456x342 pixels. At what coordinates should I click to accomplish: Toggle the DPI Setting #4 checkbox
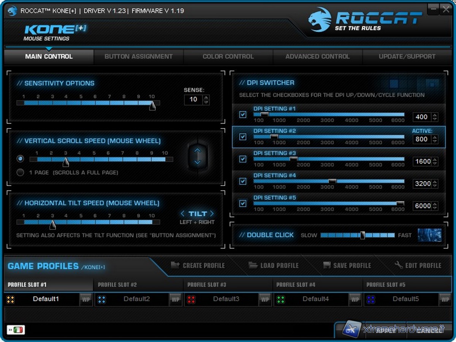coord(243,181)
